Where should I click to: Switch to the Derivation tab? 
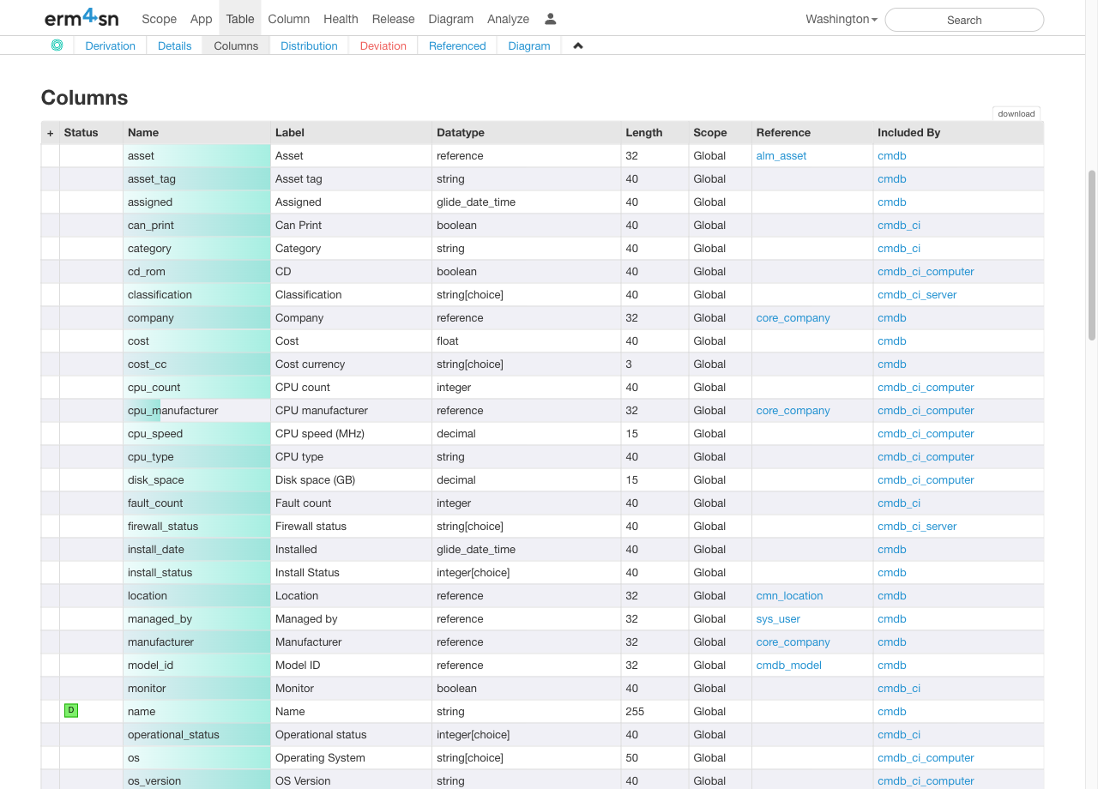coord(111,45)
